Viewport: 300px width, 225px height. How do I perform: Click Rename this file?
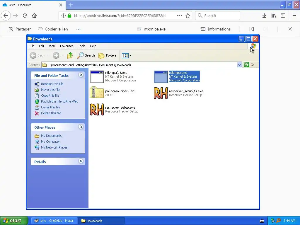52,84
